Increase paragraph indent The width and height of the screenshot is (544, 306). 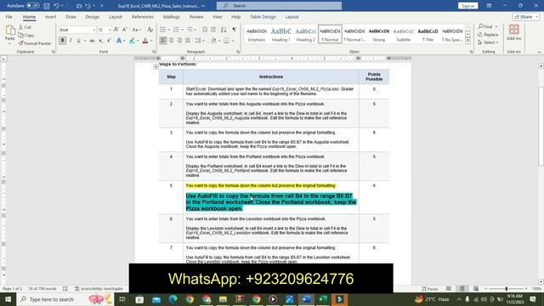(x=213, y=30)
